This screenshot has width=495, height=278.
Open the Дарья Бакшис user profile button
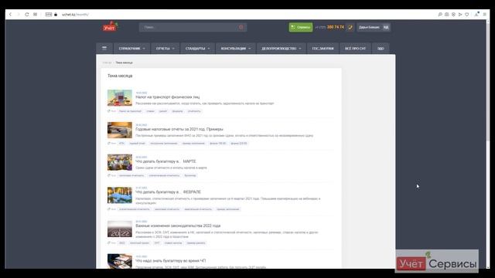point(374,28)
